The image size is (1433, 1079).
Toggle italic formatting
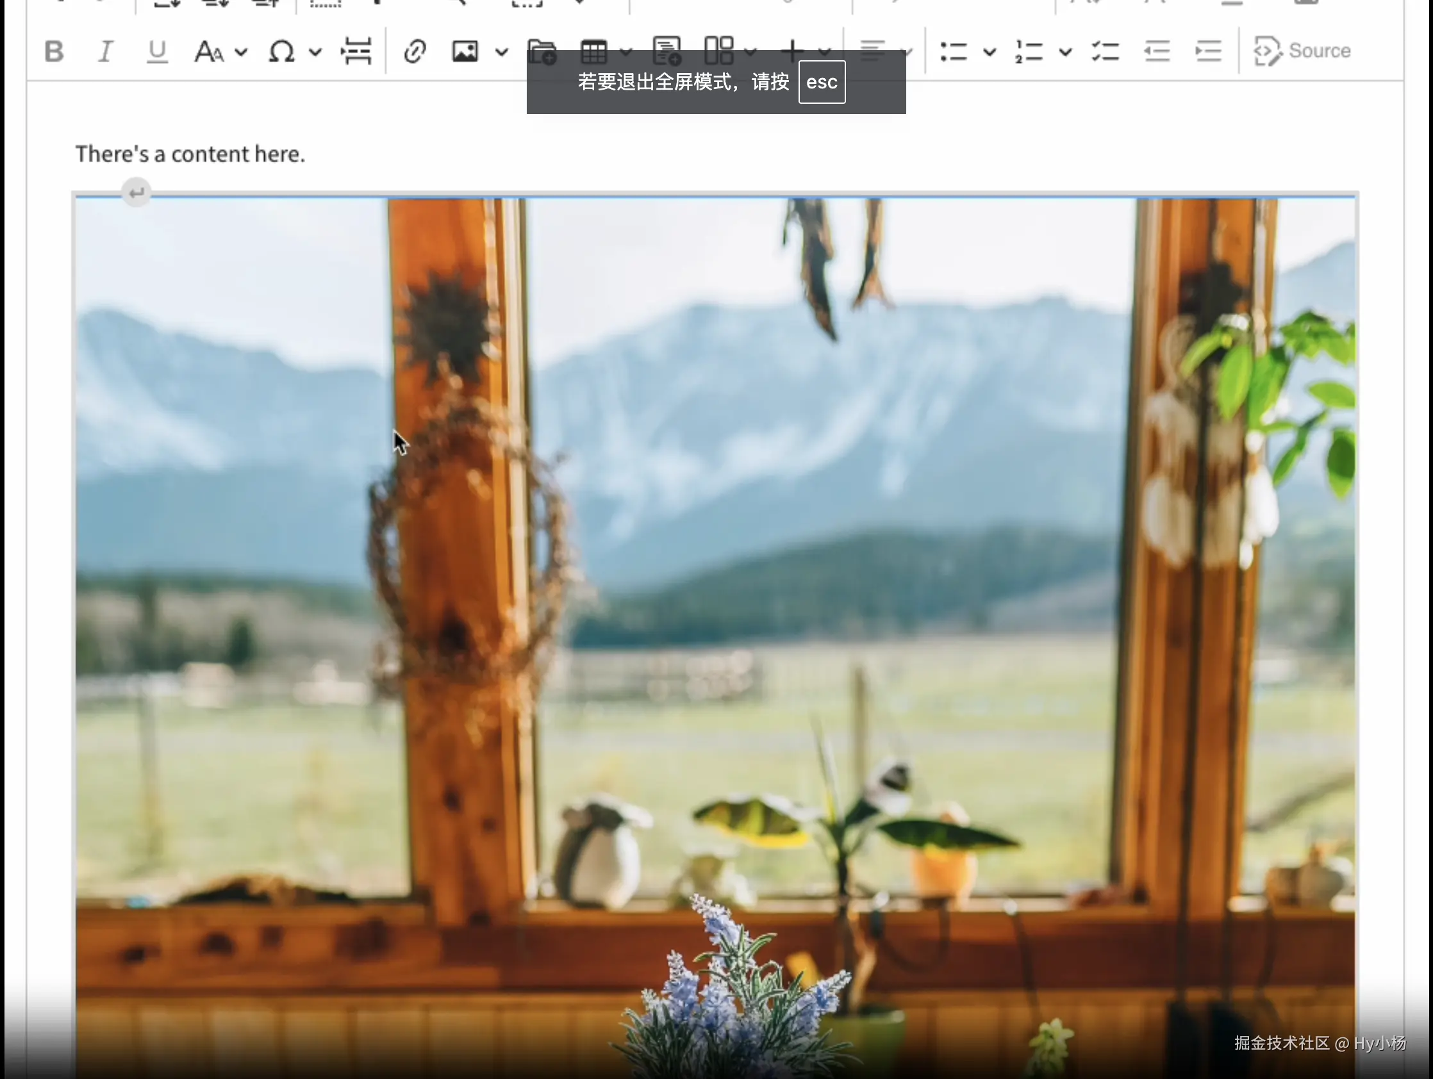[105, 51]
